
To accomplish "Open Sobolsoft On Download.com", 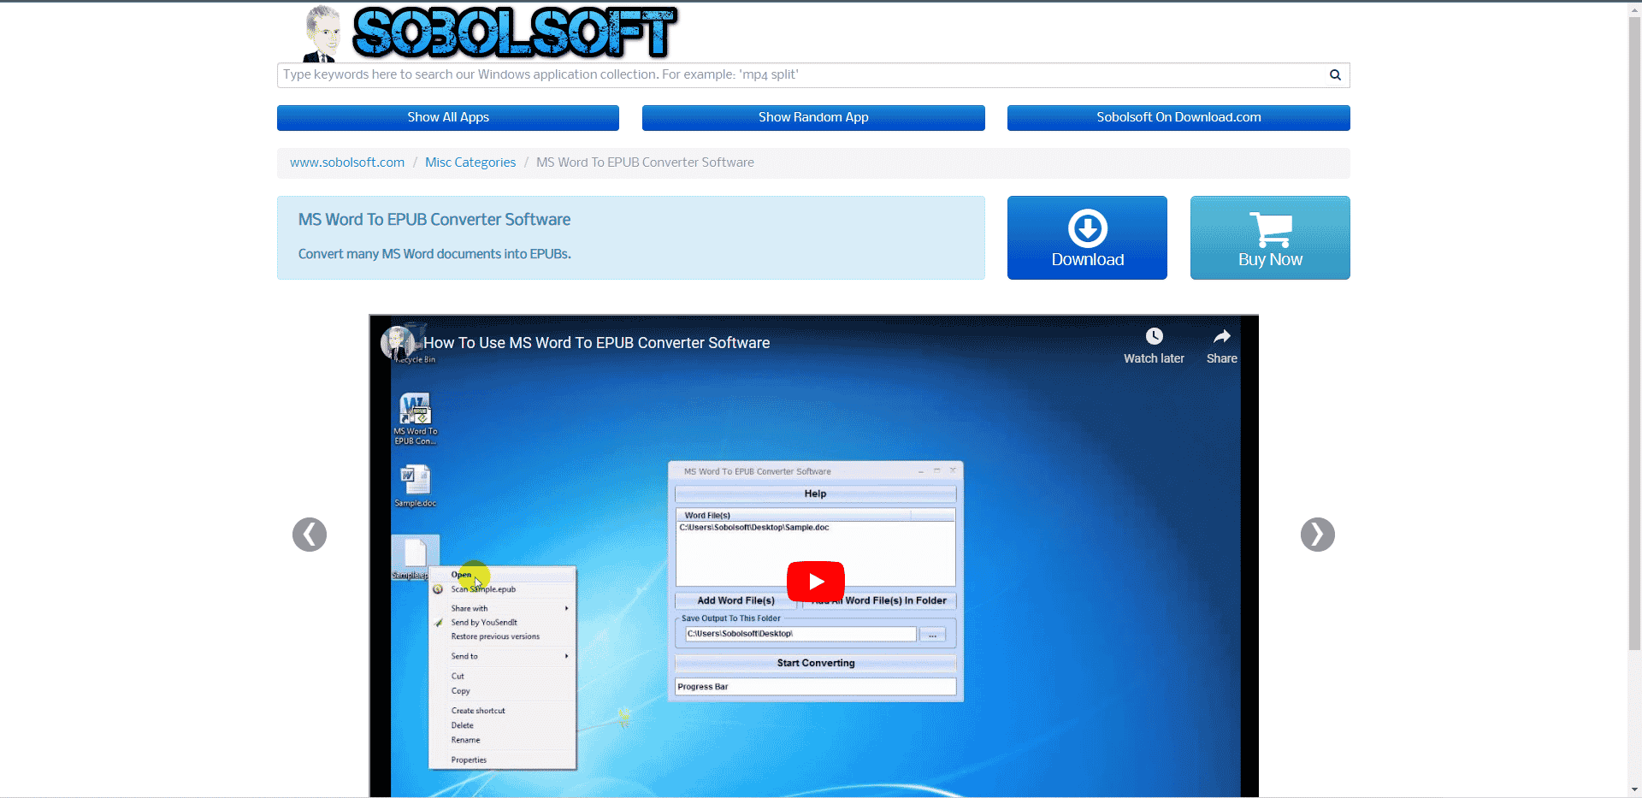I will point(1178,118).
